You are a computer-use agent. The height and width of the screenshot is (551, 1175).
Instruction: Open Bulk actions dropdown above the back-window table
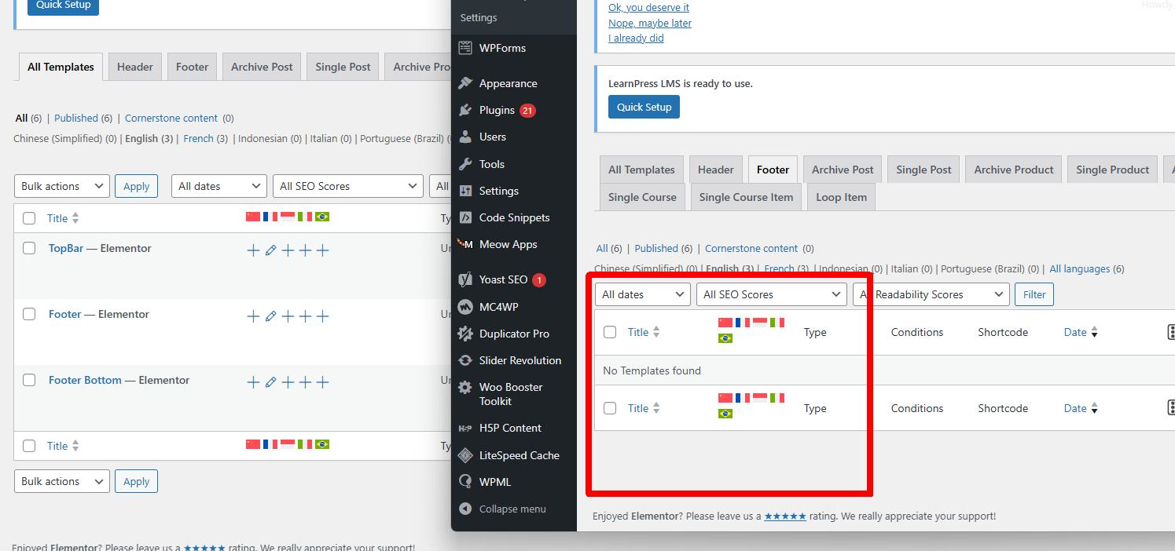tap(62, 186)
